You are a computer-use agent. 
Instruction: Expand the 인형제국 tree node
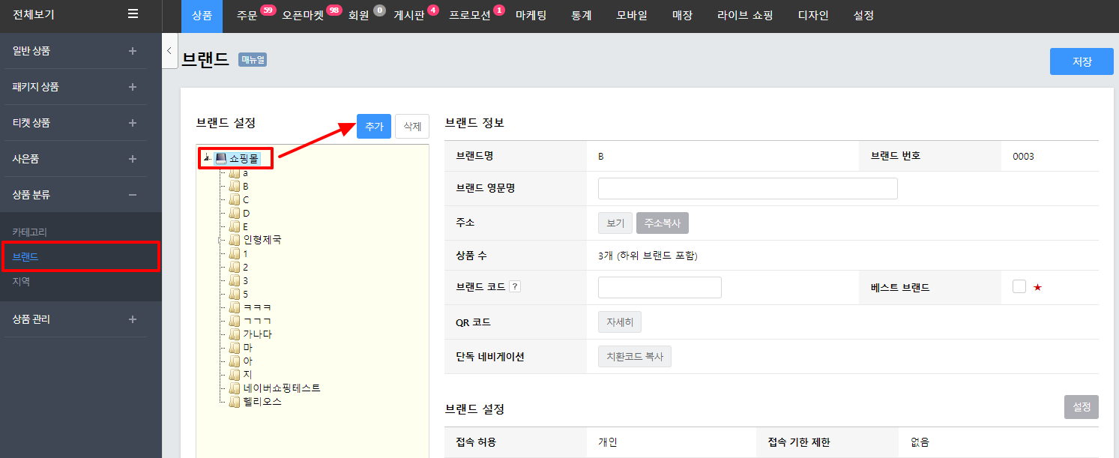tap(220, 240)
